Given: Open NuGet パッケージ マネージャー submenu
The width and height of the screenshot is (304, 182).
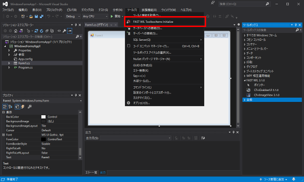Looking at the screenshot, I should click(164, 59).
